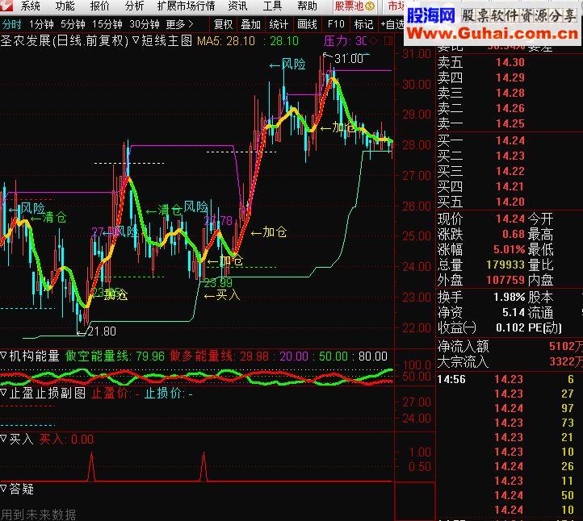
Task: Open the 分析 menu
Action: pyautogui.click(x=134, y=6)
